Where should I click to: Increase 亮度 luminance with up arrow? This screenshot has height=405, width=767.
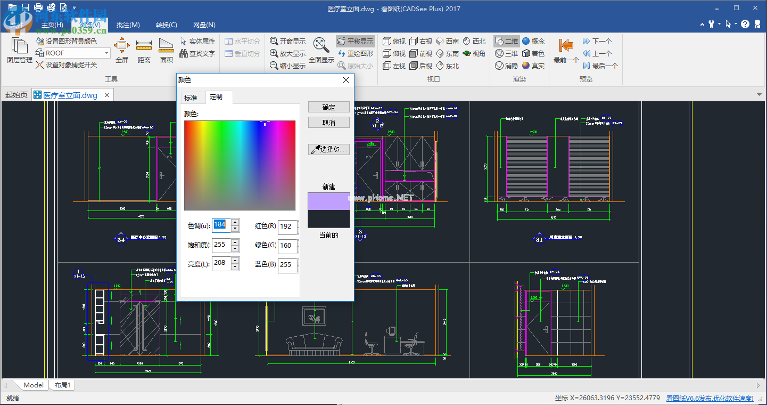click(235, 261)
